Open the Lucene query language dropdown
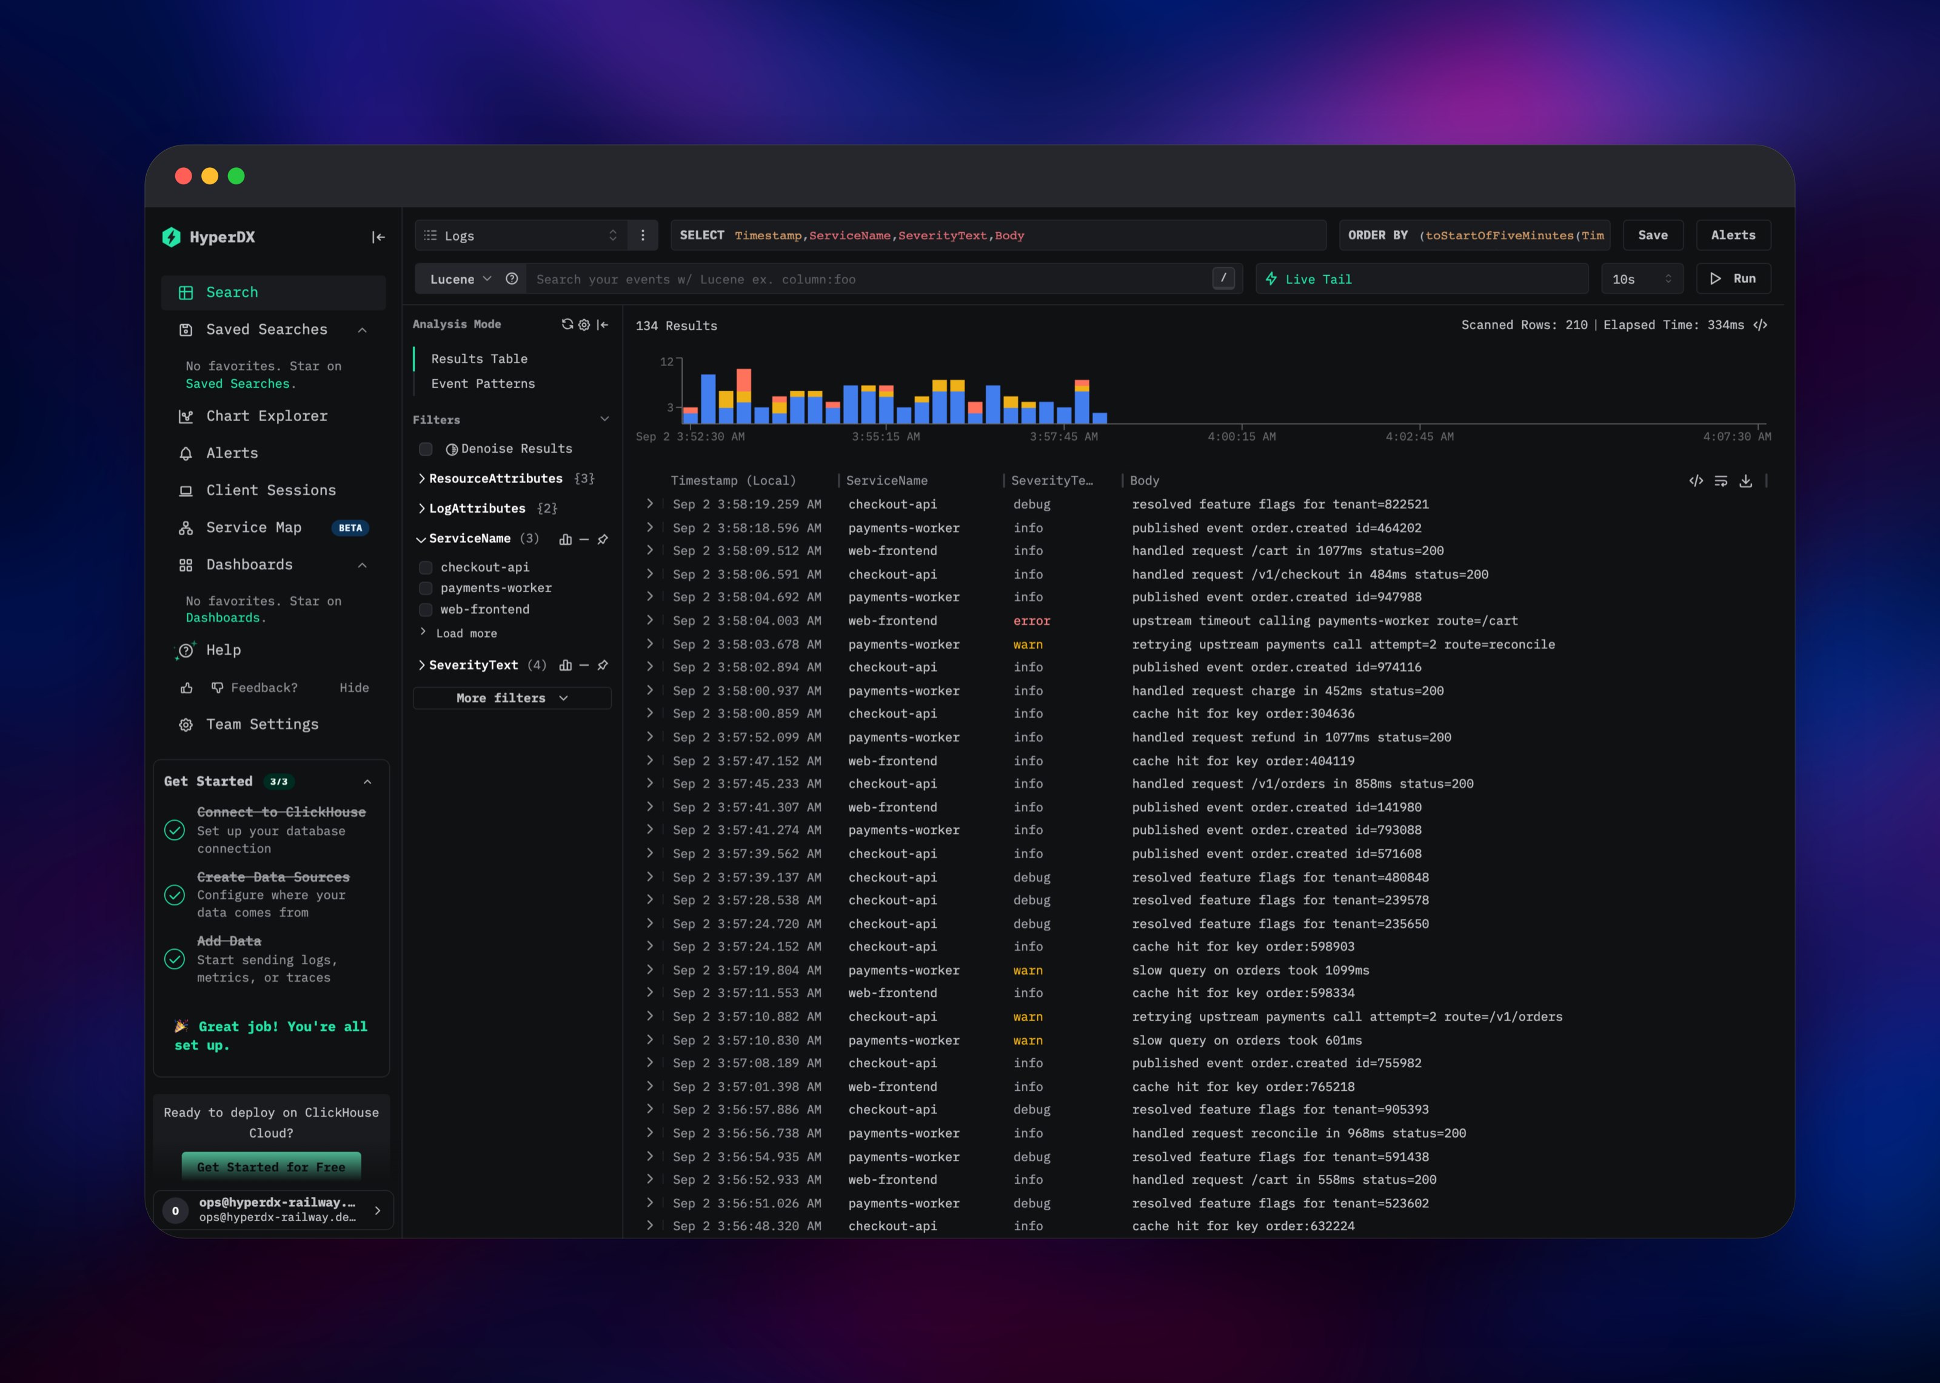This screenshot has width=1940, height=1383. (461, 278)
